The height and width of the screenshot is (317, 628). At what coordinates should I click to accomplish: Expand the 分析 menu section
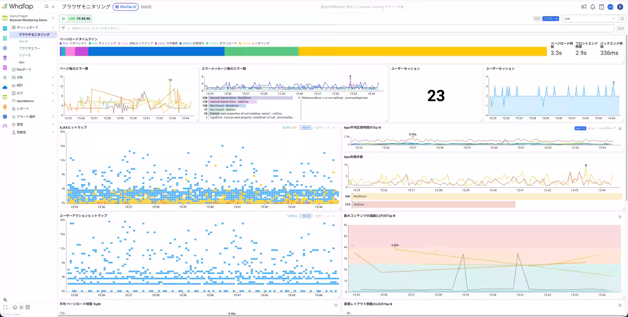click(31, 77)
